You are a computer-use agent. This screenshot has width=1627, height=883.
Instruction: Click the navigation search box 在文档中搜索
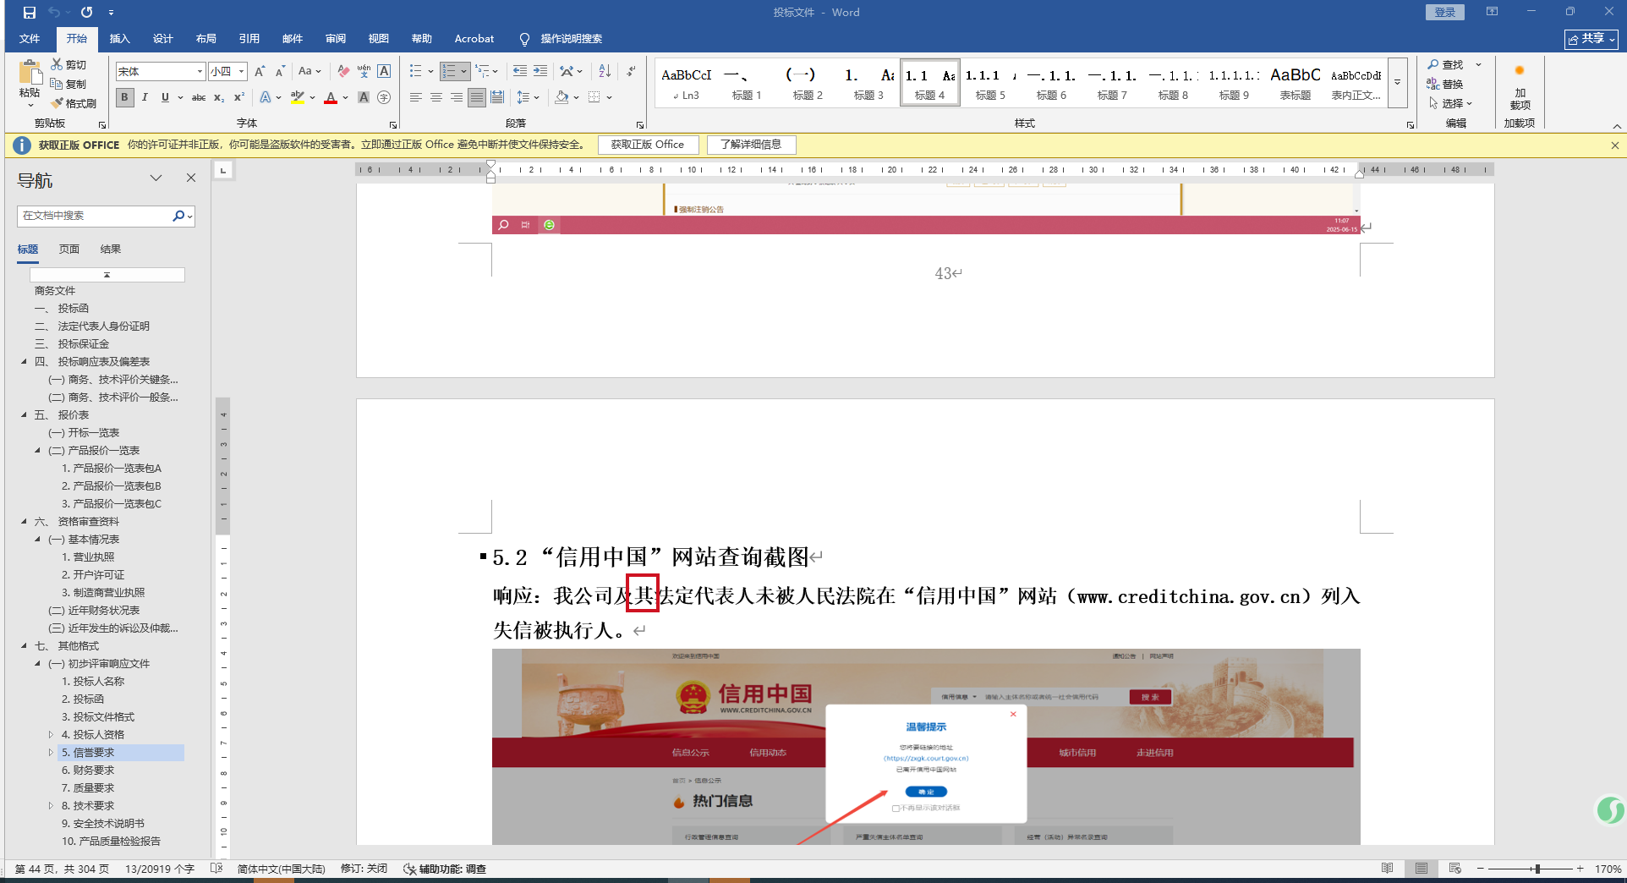(x=95, y=216)
